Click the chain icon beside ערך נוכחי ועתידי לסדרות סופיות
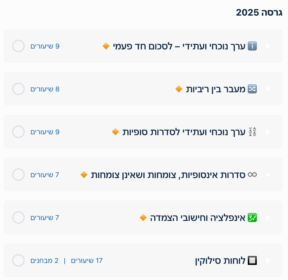The width and height of the screenshot is (288, 280). tap(252, 132)
